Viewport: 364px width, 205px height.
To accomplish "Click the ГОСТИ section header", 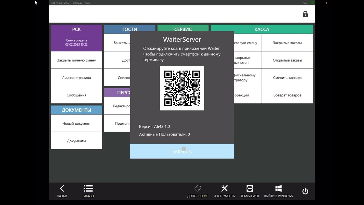I will point(130,29).
